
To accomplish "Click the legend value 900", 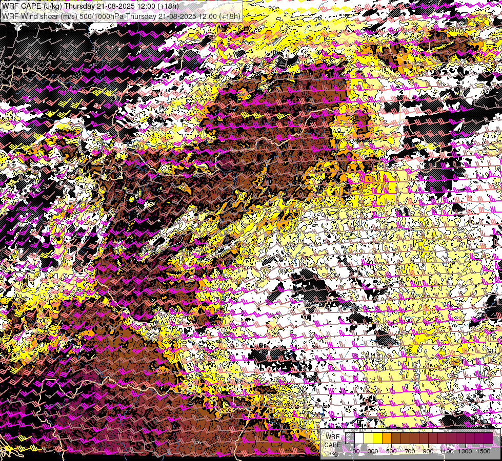I will click(x=428, y=451).
